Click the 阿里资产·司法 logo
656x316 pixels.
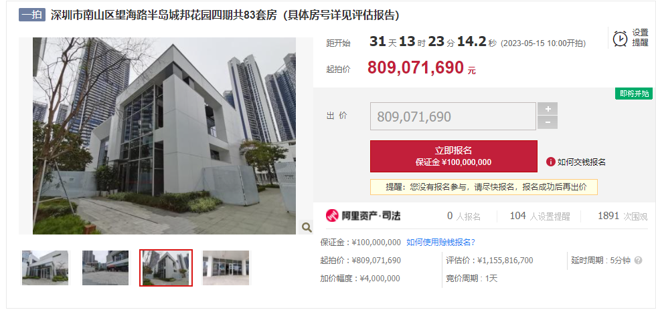pyautogui.click(x=363, y=215)
